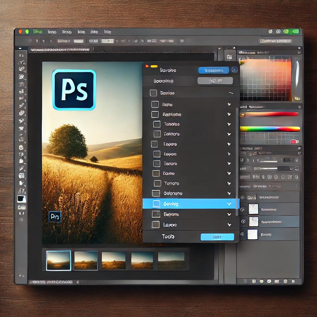Viewport: 317px width, 317px height.
Task: Hide the bottom layer using its eye icon
Action: point(242,235)
